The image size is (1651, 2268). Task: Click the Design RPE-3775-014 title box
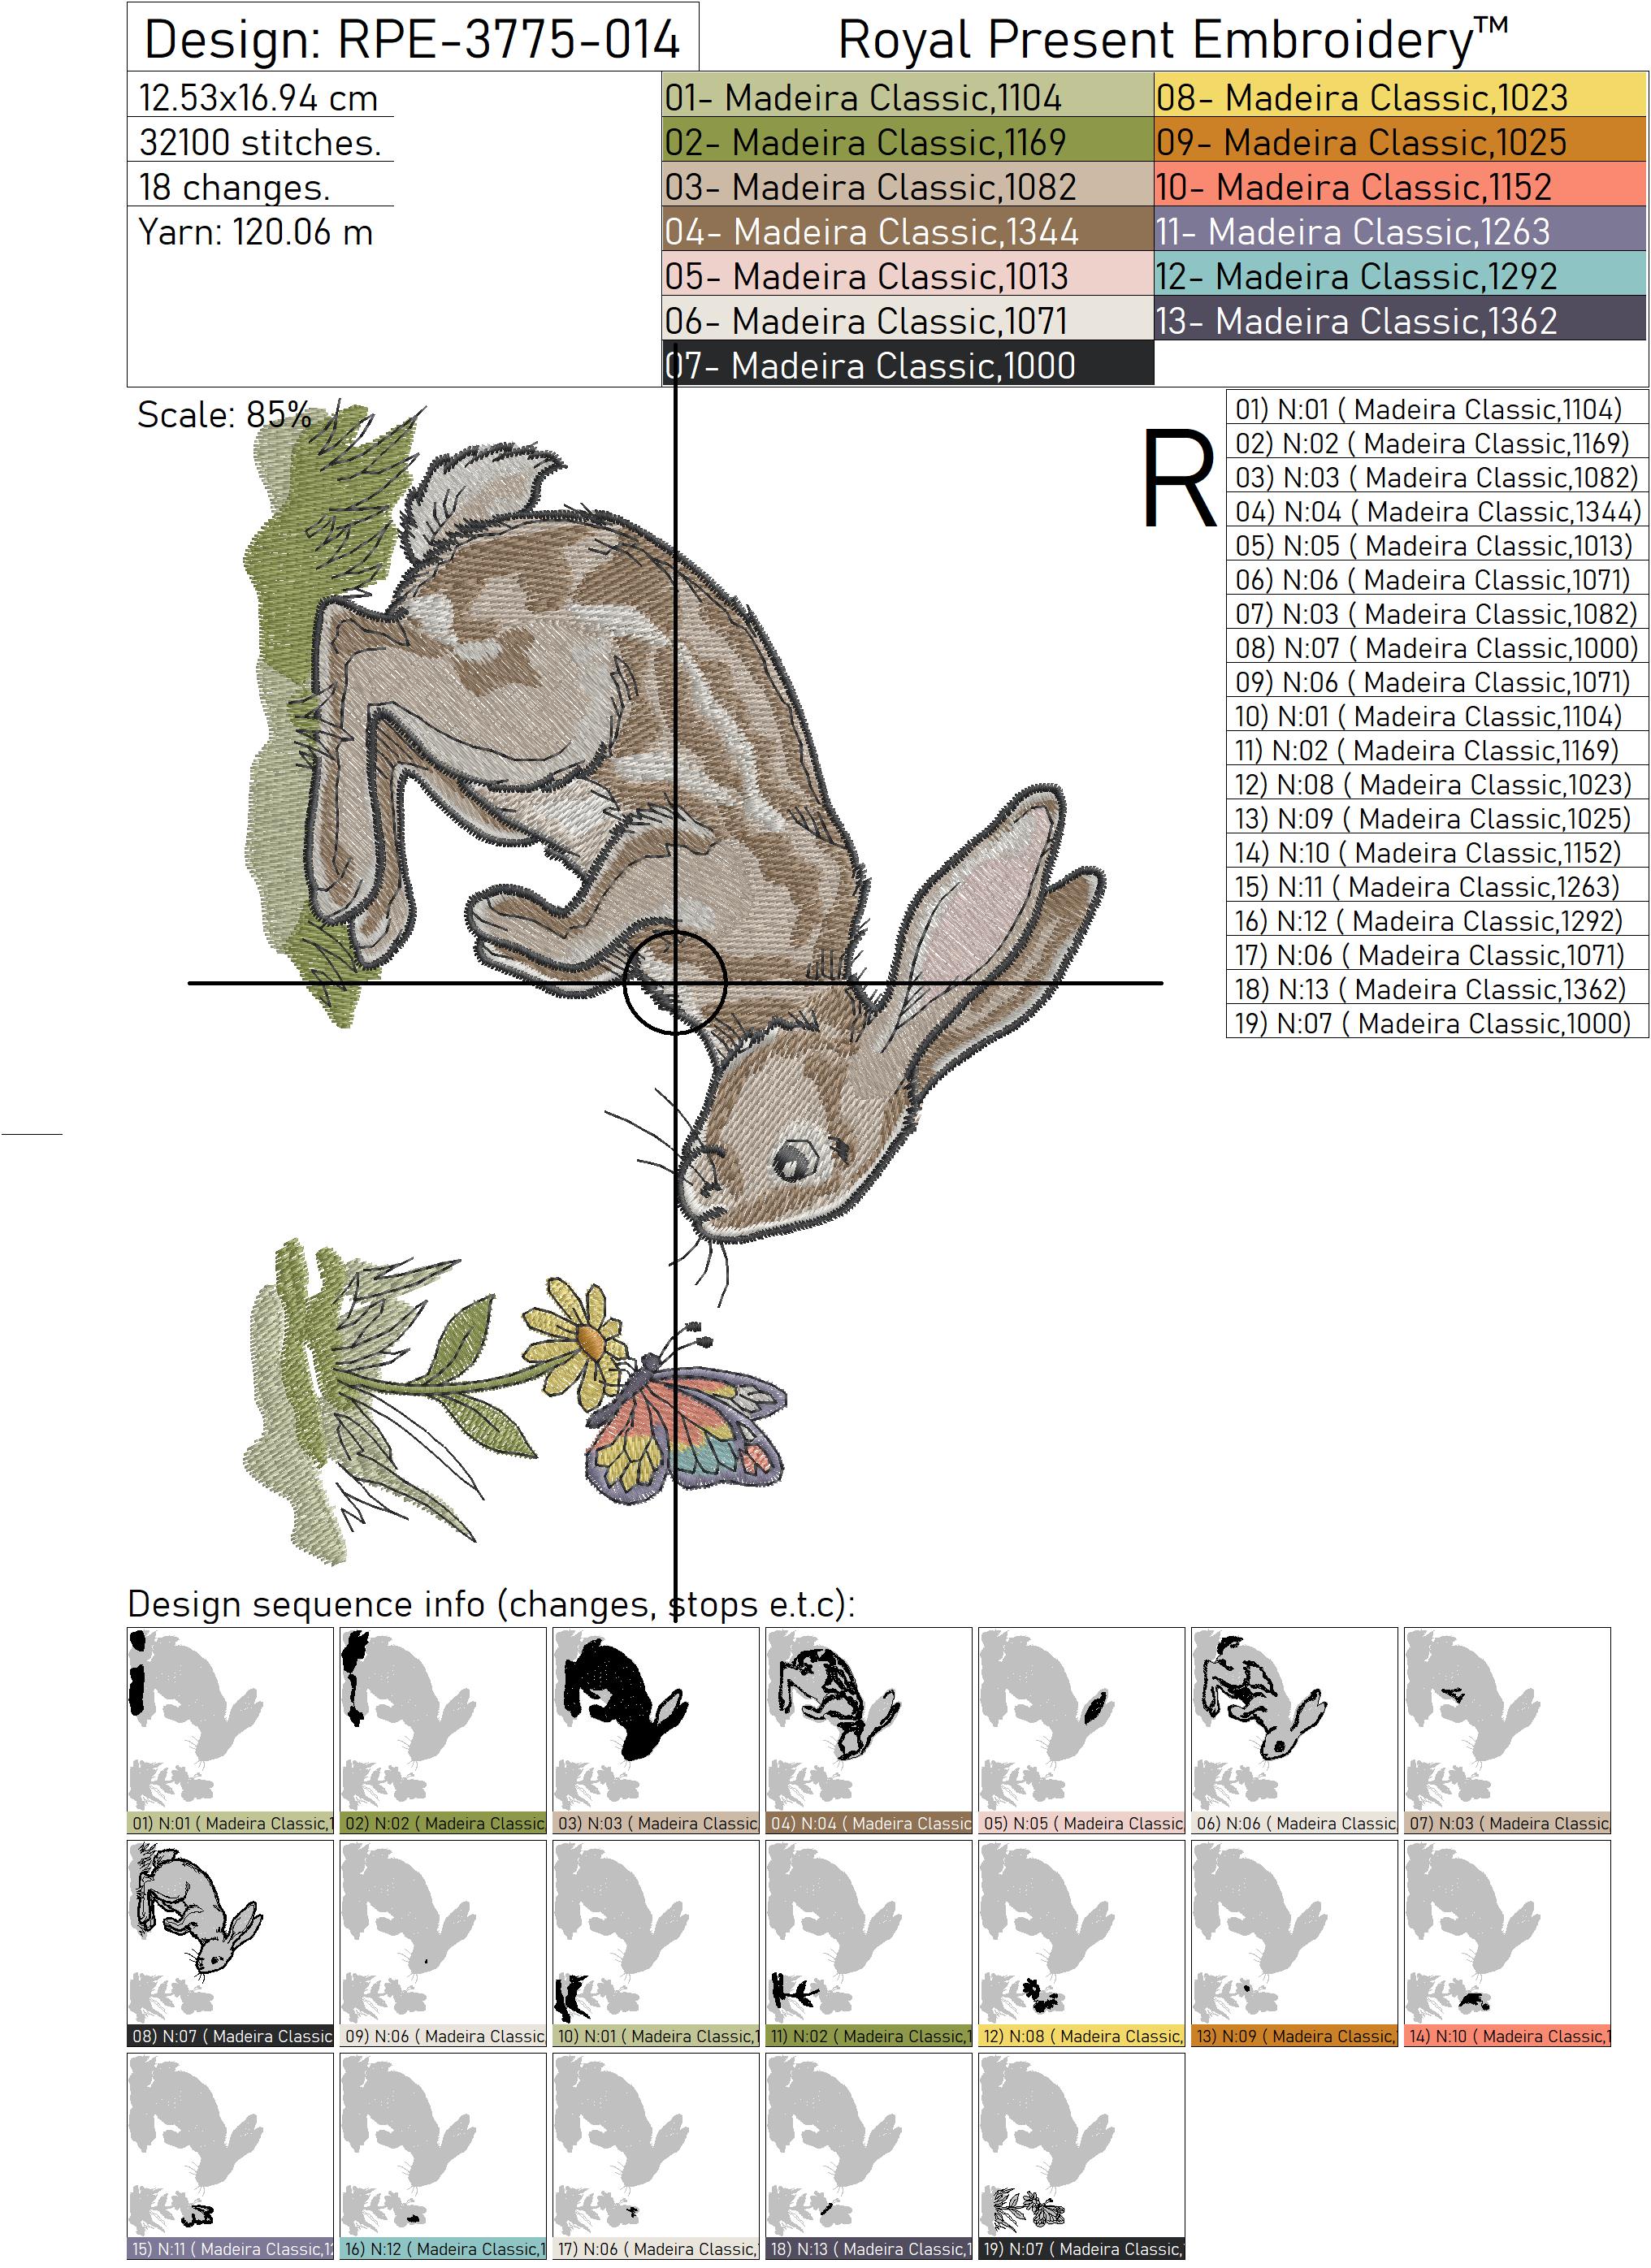pos(412,38)
